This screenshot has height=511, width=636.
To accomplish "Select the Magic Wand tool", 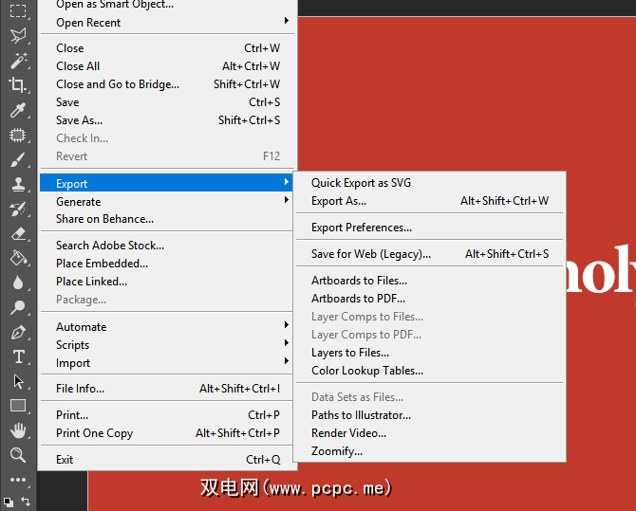I will click(18, 61).
